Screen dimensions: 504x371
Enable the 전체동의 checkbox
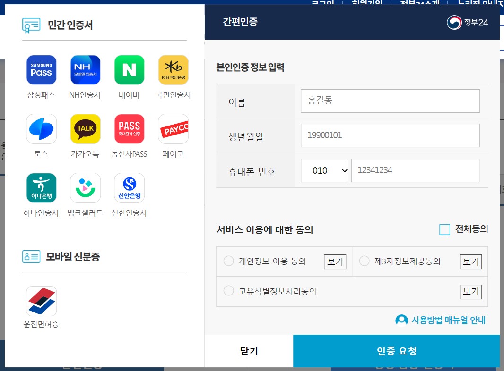(x=444, y=229)
